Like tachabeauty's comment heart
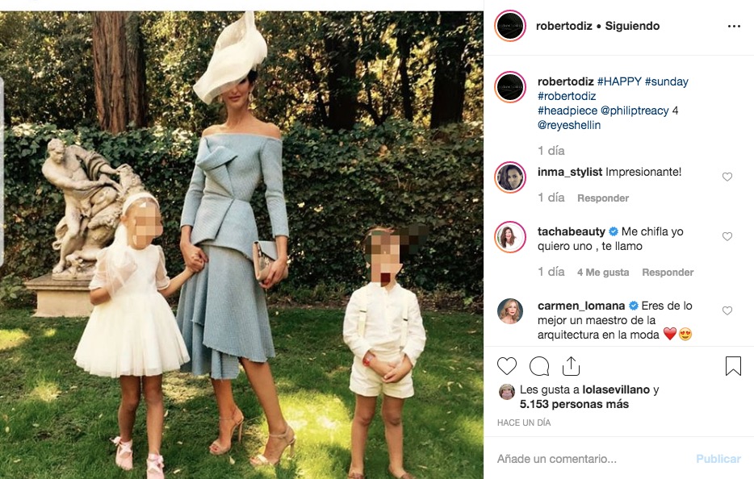The image size is (754, 479). (727, 236)
